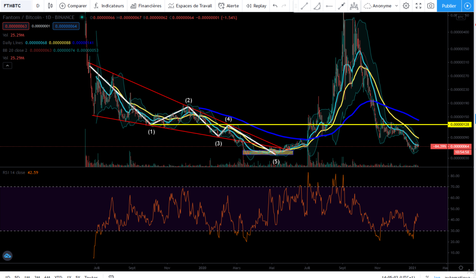This screenshot has height=278, width=476.
Task: Open the D timeframe interval dropdown
Action: (x=38, y=6)
